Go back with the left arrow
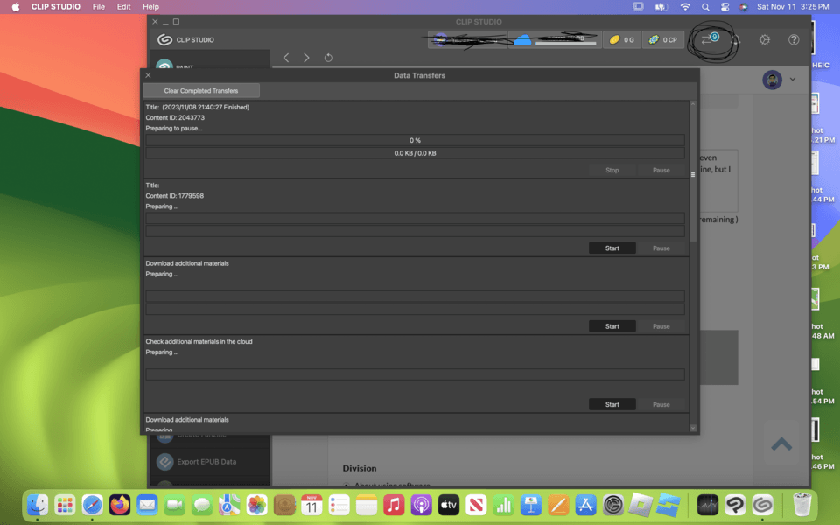Screen dimensions: 840x525 (x=286, y=58)
